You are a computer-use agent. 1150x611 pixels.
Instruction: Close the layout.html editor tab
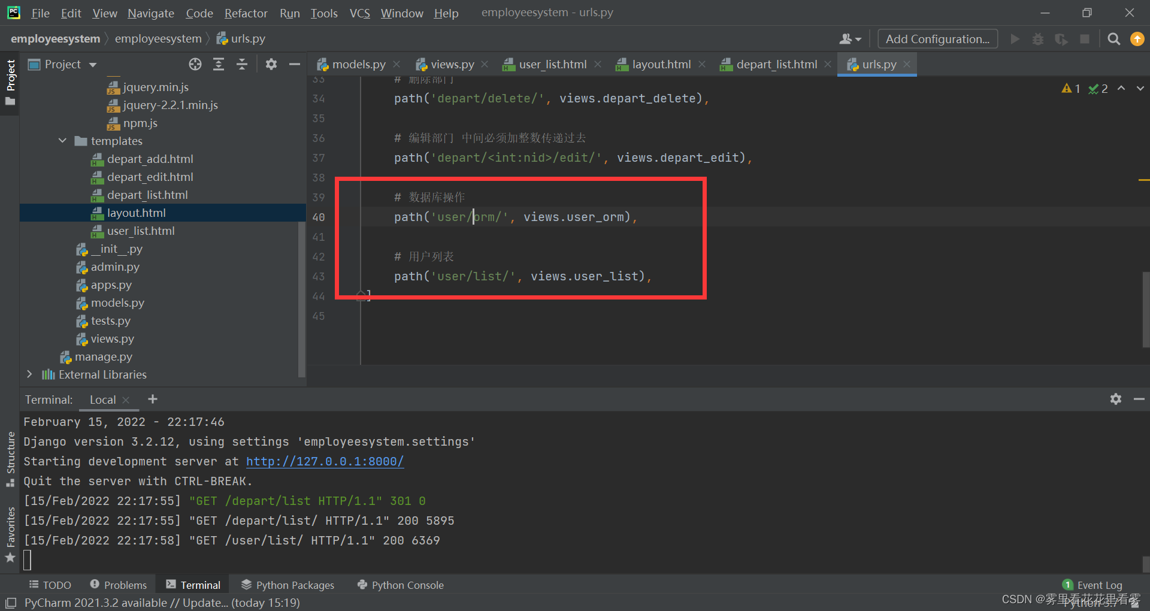pos(702,64)
